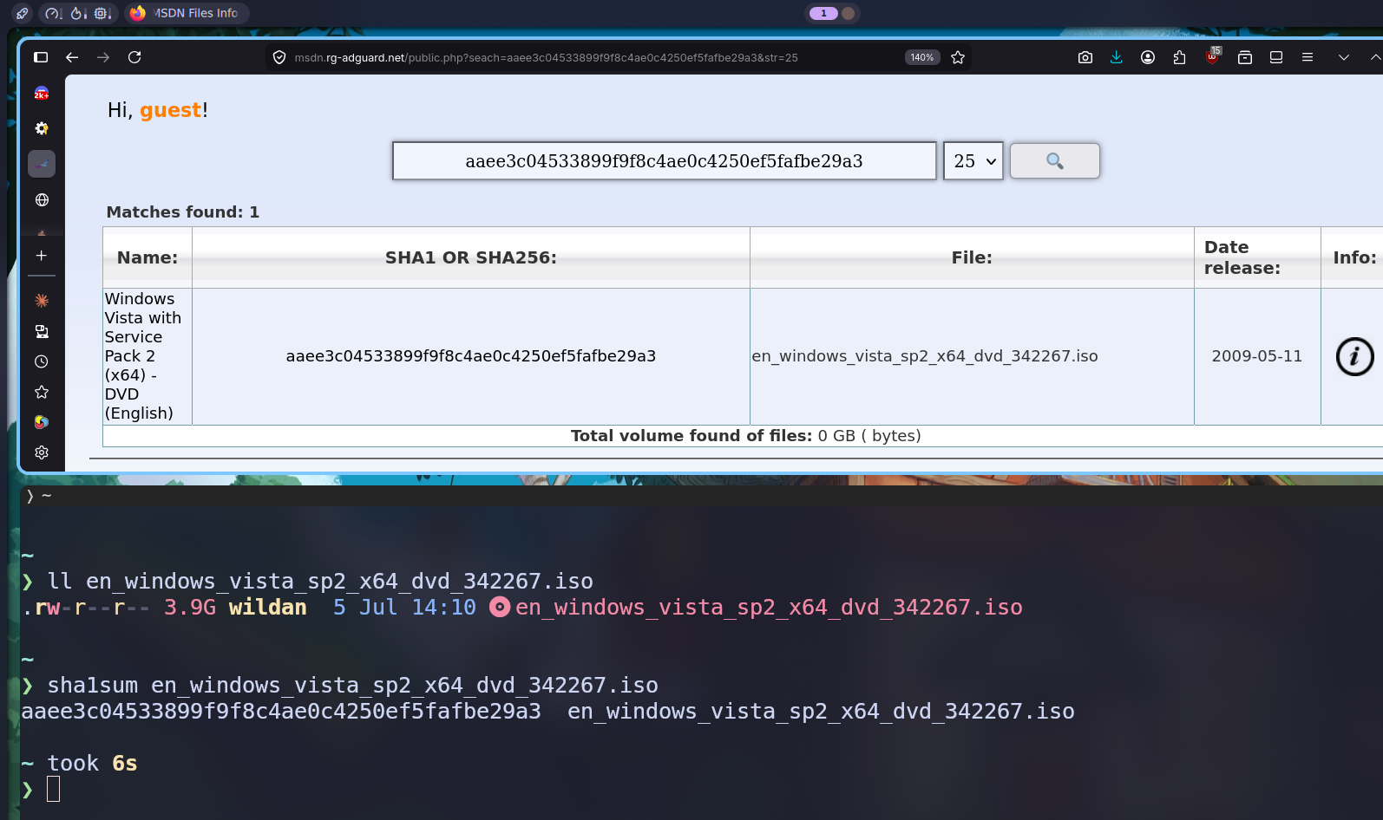This screenshot has height=820, width=1383.
Task: Click 'took 6s' duration in terminal
Action: click(92, 764)
